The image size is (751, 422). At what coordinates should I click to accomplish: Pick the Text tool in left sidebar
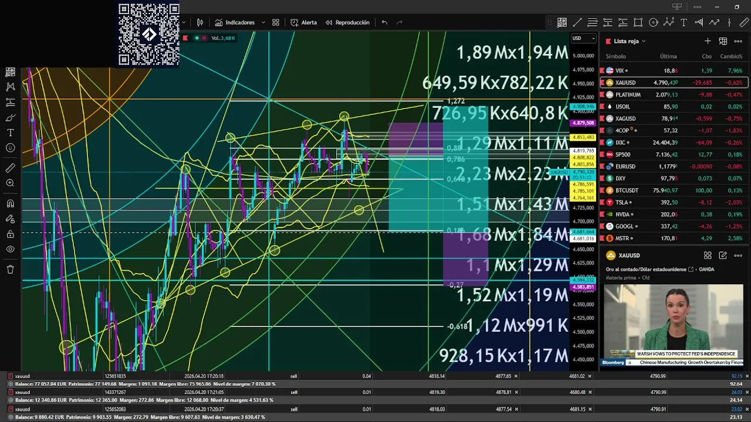tap(10, 132)
